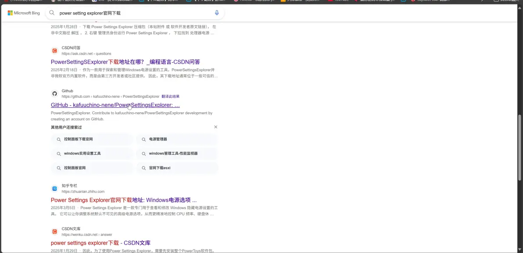Open PowerSettingSExplorer下载地址在哪 CSDN问答 result
This screenshot has width=523, height=253.
(125, 62)
